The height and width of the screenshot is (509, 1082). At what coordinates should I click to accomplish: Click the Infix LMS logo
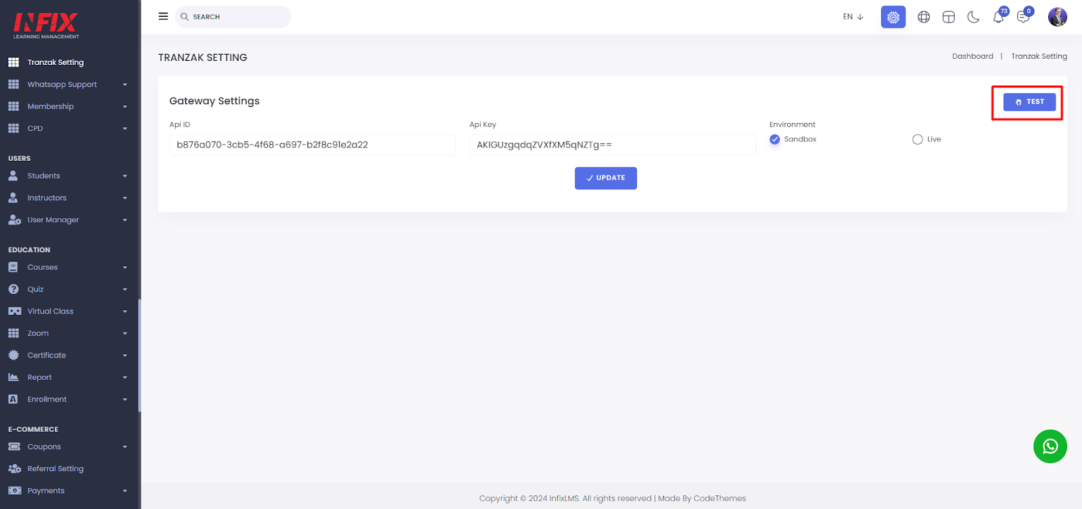coord(46,26)
